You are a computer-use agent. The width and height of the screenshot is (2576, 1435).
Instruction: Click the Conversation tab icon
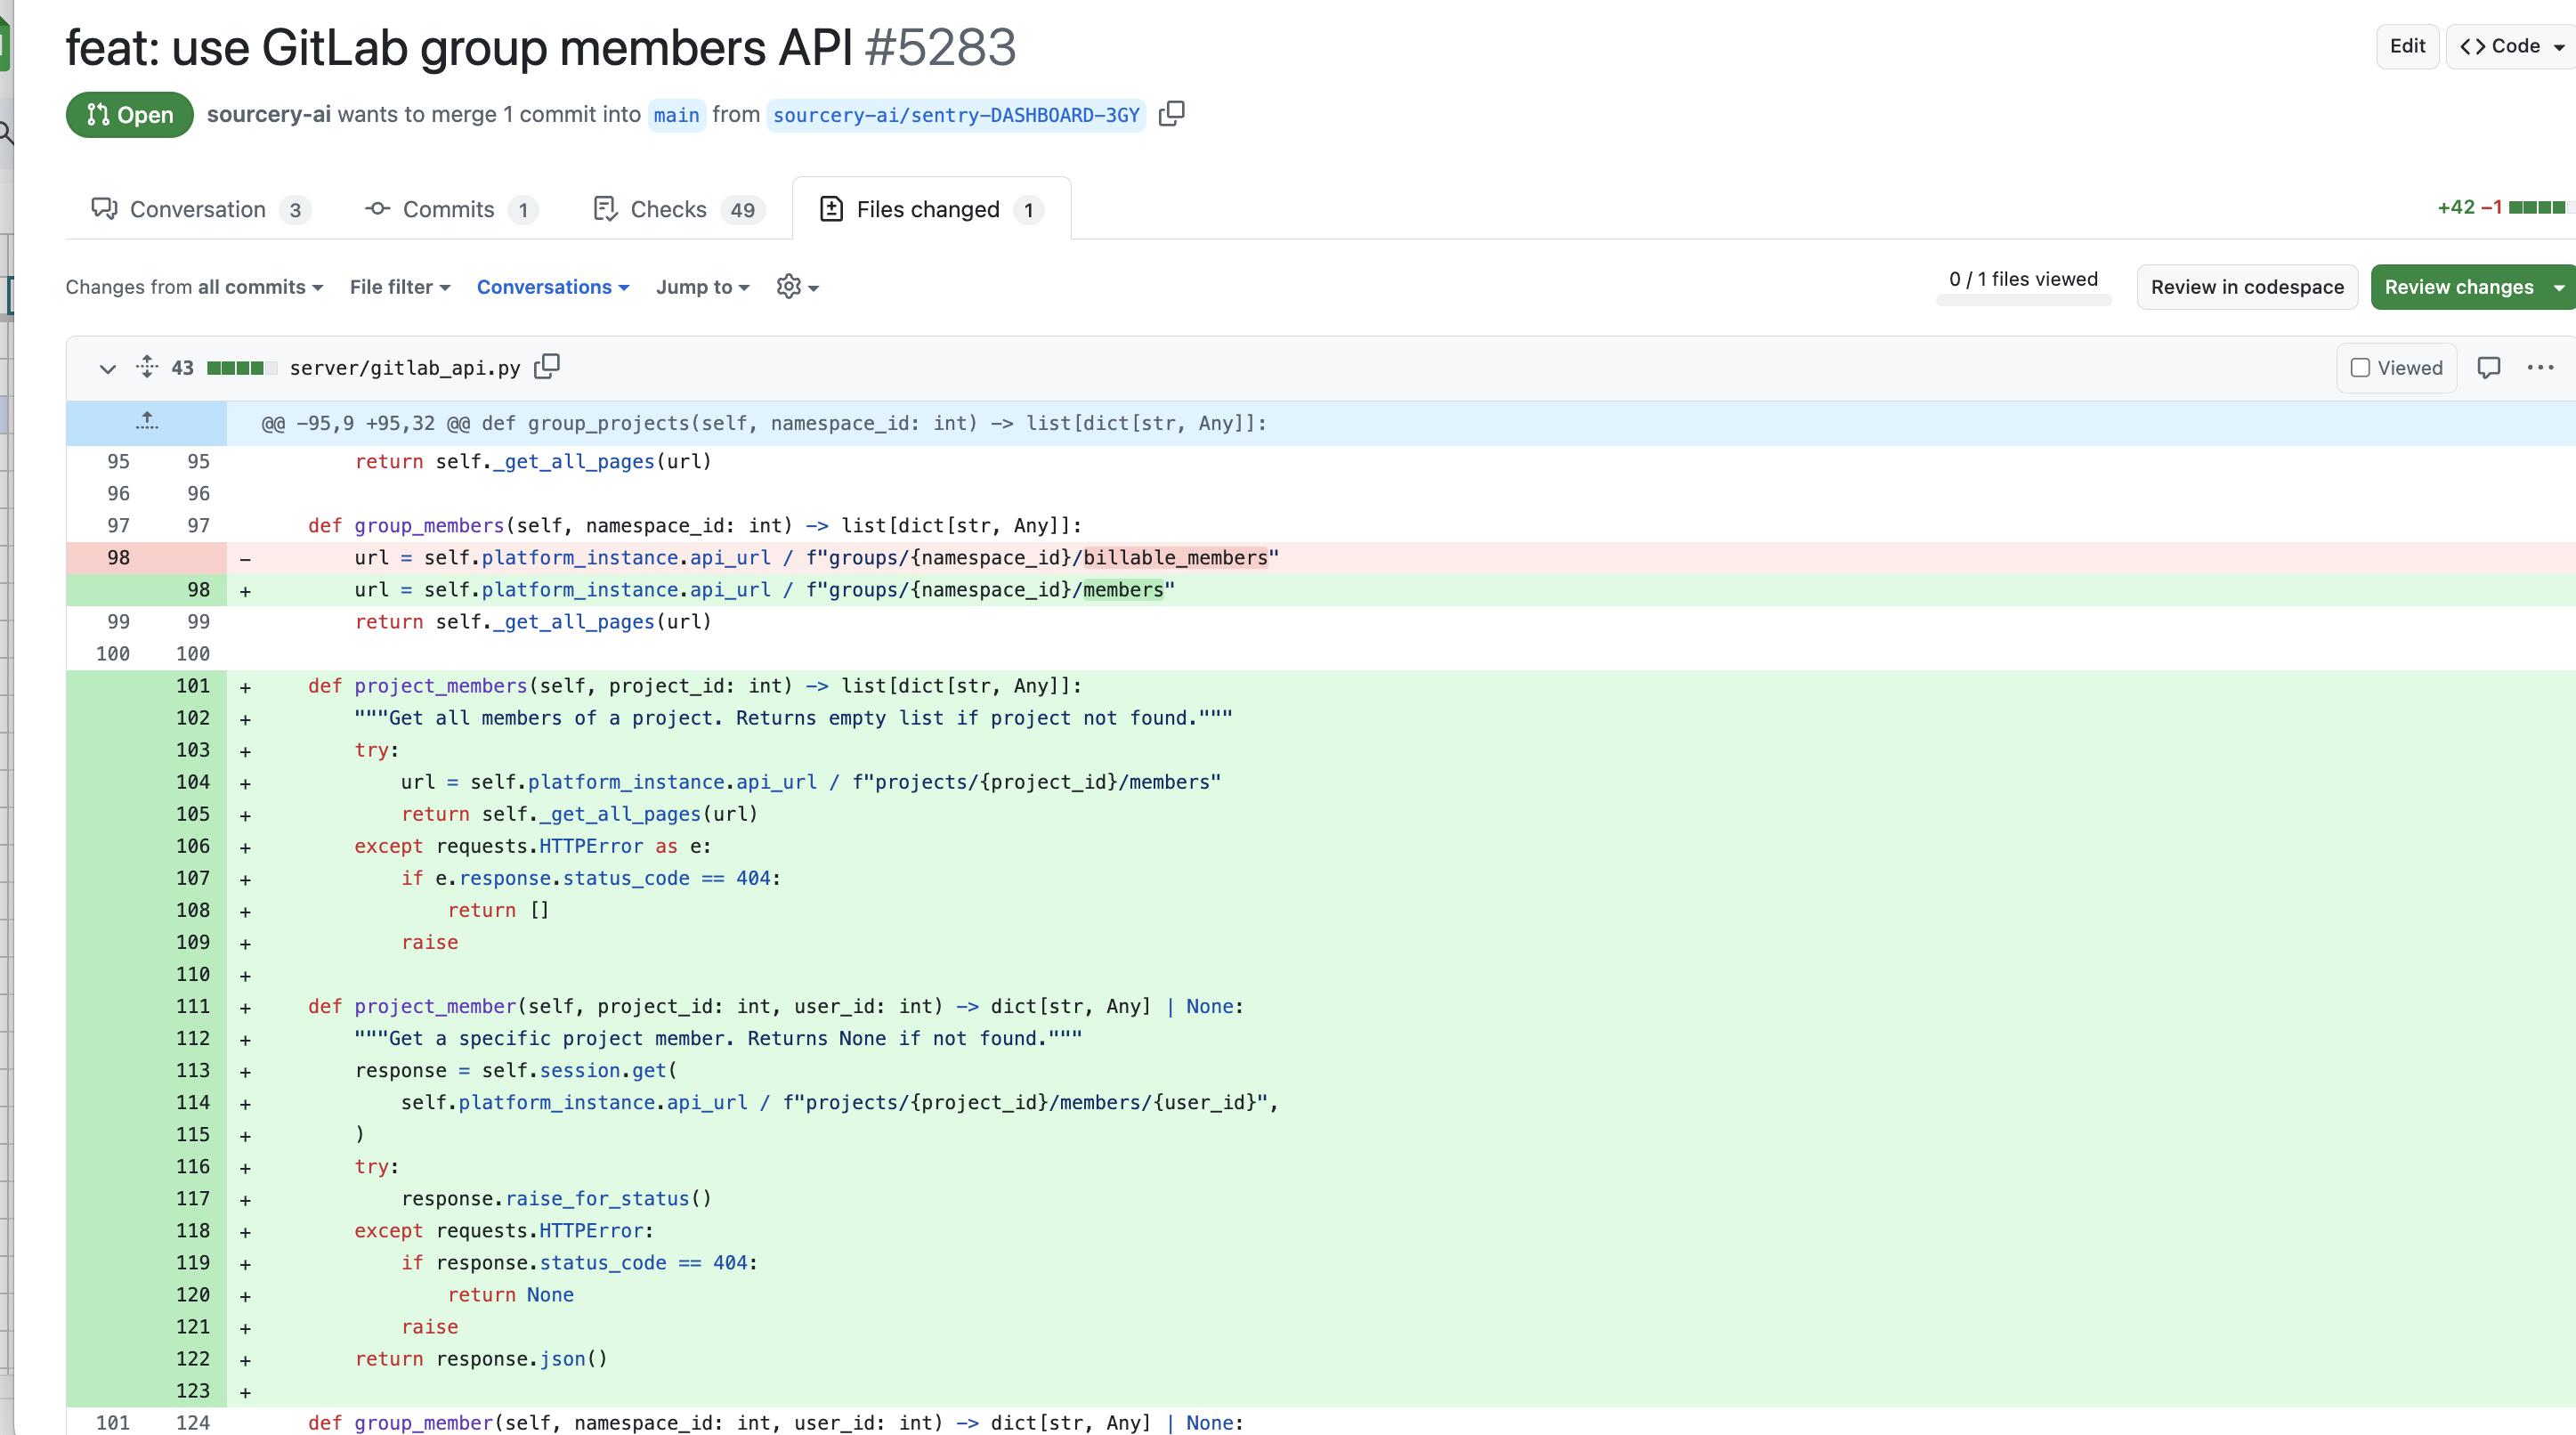point(102,207)
